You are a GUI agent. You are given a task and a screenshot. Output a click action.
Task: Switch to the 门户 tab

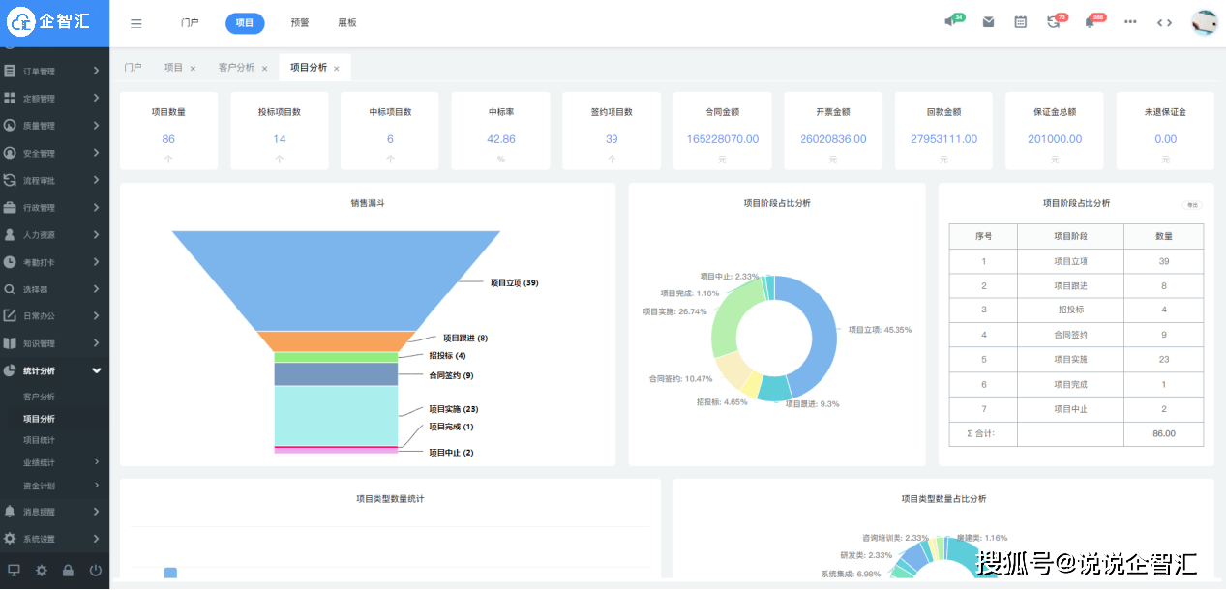coord(134,67)
